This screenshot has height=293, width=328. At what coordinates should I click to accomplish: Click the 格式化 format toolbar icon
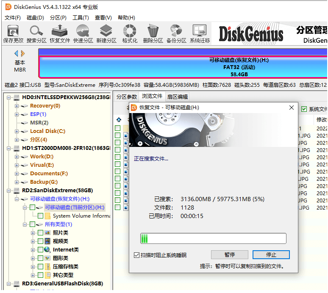click(x=130, y=33)
